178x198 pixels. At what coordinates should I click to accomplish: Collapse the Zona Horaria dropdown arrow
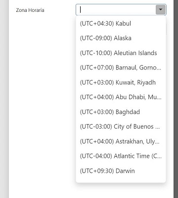click(x=161, y=10)
